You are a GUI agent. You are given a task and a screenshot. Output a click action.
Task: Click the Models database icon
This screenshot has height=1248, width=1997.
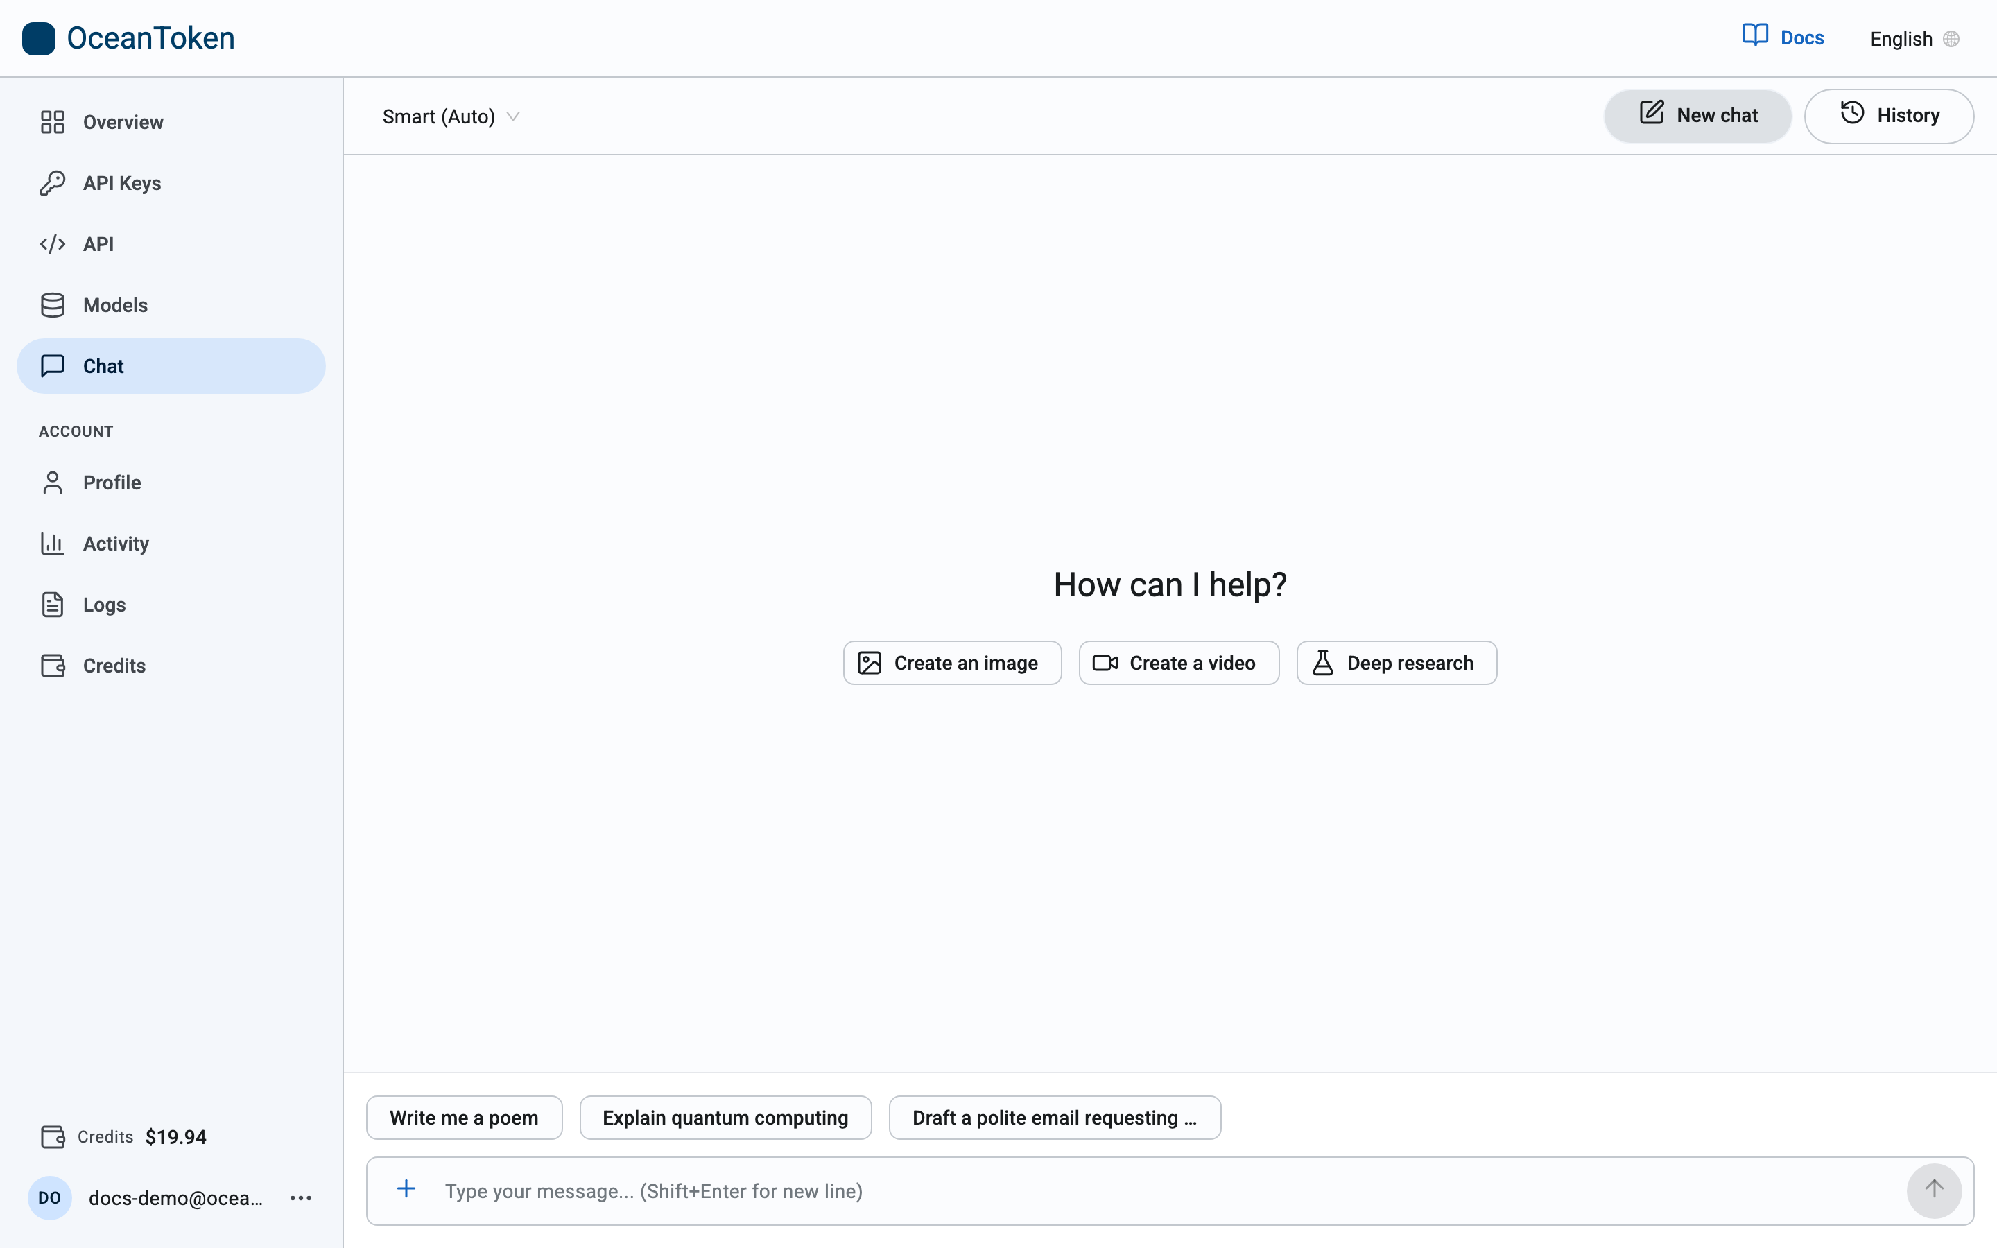(x=53, y=305)
